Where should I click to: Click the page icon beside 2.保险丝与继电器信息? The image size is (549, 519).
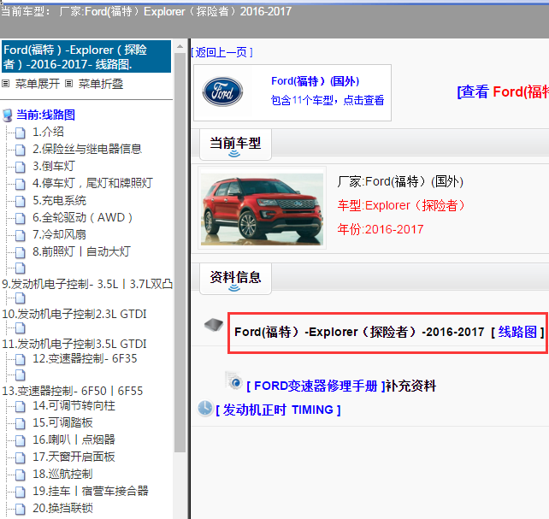pyautogui.click(x=21, y=150)
